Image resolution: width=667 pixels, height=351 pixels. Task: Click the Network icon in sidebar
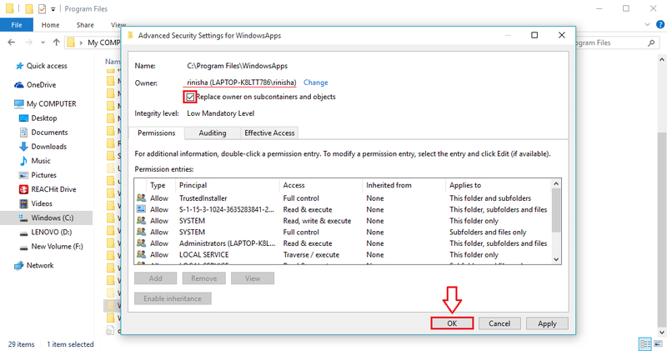pyautogui.click(x=19, y=265)
